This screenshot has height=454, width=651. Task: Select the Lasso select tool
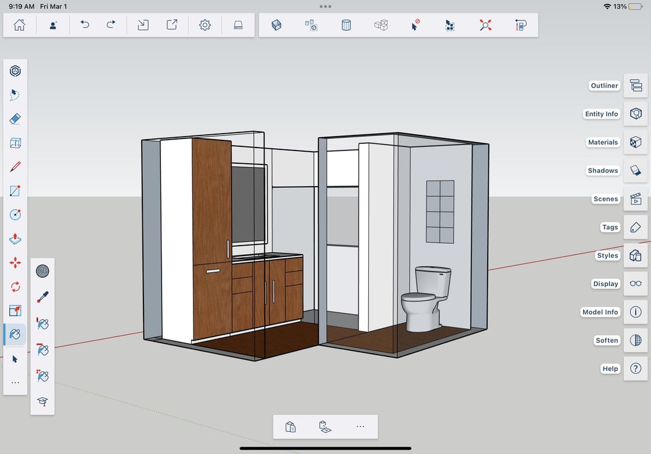pos(15,95)
